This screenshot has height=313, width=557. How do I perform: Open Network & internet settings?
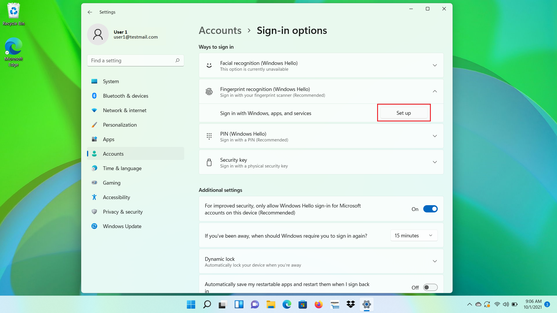(x=124, y=110)
